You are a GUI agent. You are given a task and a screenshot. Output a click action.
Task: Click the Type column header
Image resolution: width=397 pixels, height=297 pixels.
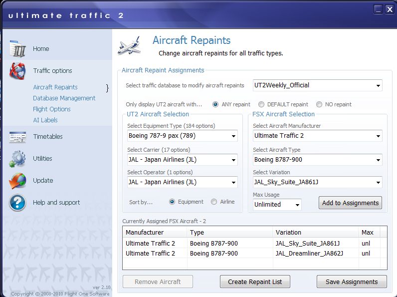pyautogui.click(x=230, y=233)
